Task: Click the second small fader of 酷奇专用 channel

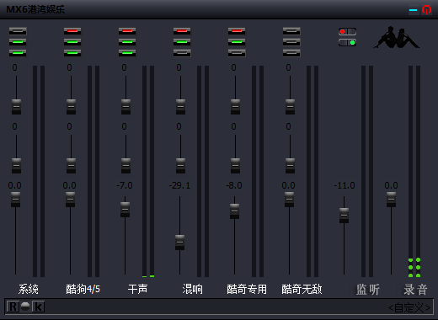Action: 235,166
